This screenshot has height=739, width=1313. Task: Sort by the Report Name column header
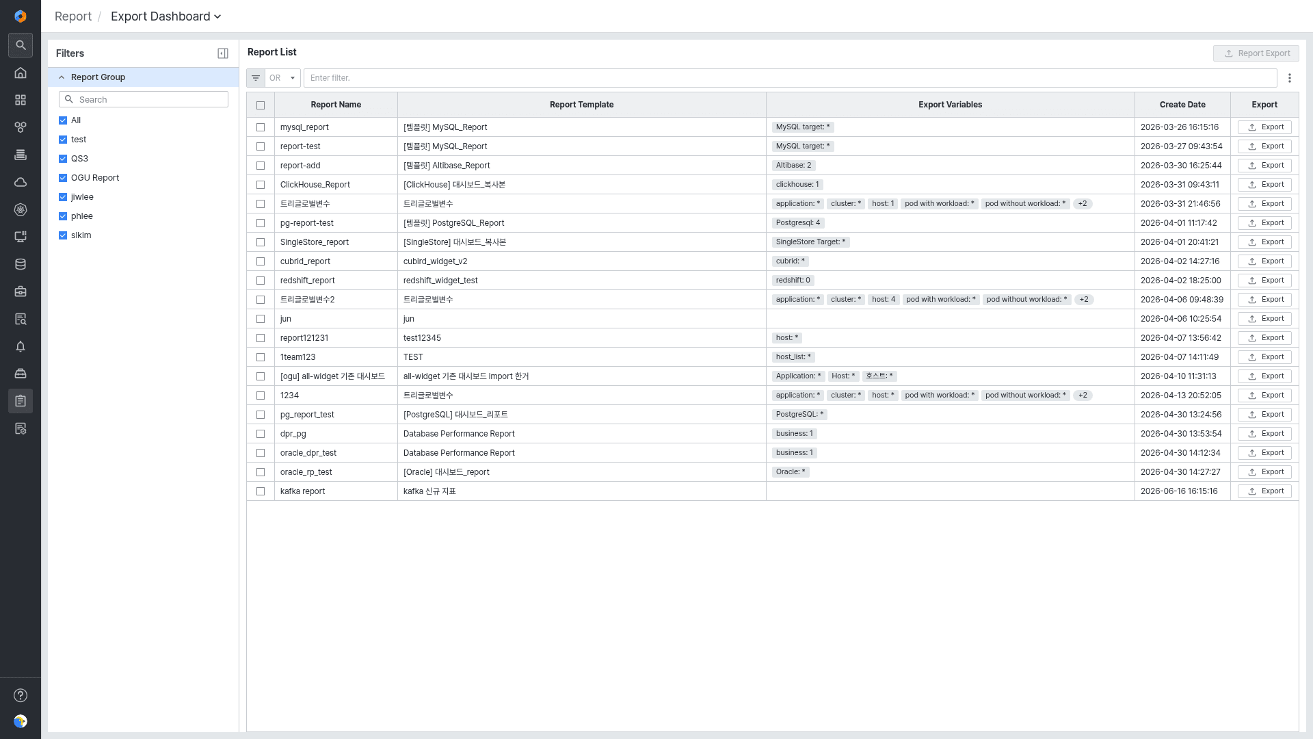[336, 105]
